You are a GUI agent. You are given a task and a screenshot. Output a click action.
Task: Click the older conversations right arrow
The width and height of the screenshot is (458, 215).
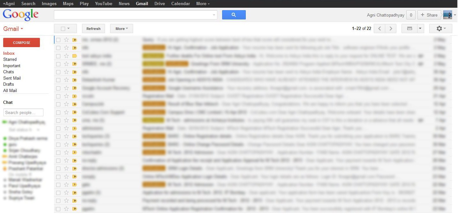tap(391, 28)
